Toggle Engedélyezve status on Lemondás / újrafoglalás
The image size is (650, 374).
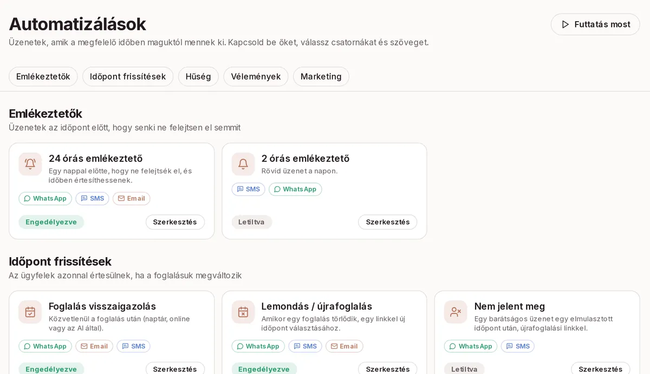click(x=264, y=369)
